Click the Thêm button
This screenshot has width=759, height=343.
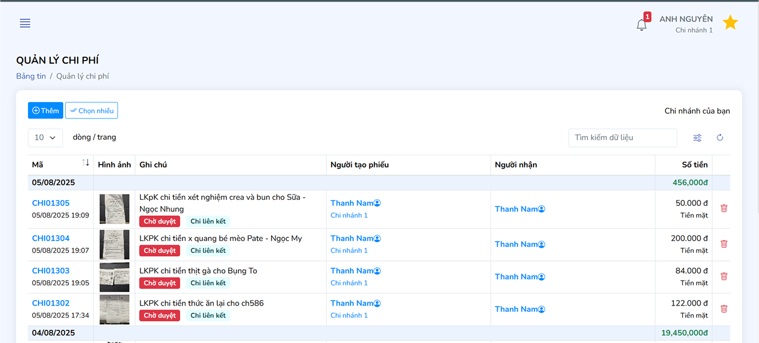pyautogui.click(x=45, y=111)
